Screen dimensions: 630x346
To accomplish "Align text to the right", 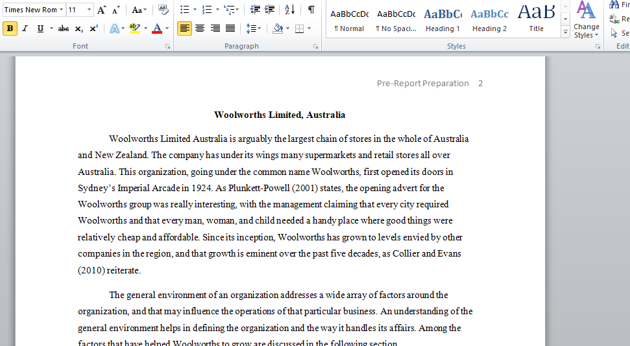I will [215, 29].
